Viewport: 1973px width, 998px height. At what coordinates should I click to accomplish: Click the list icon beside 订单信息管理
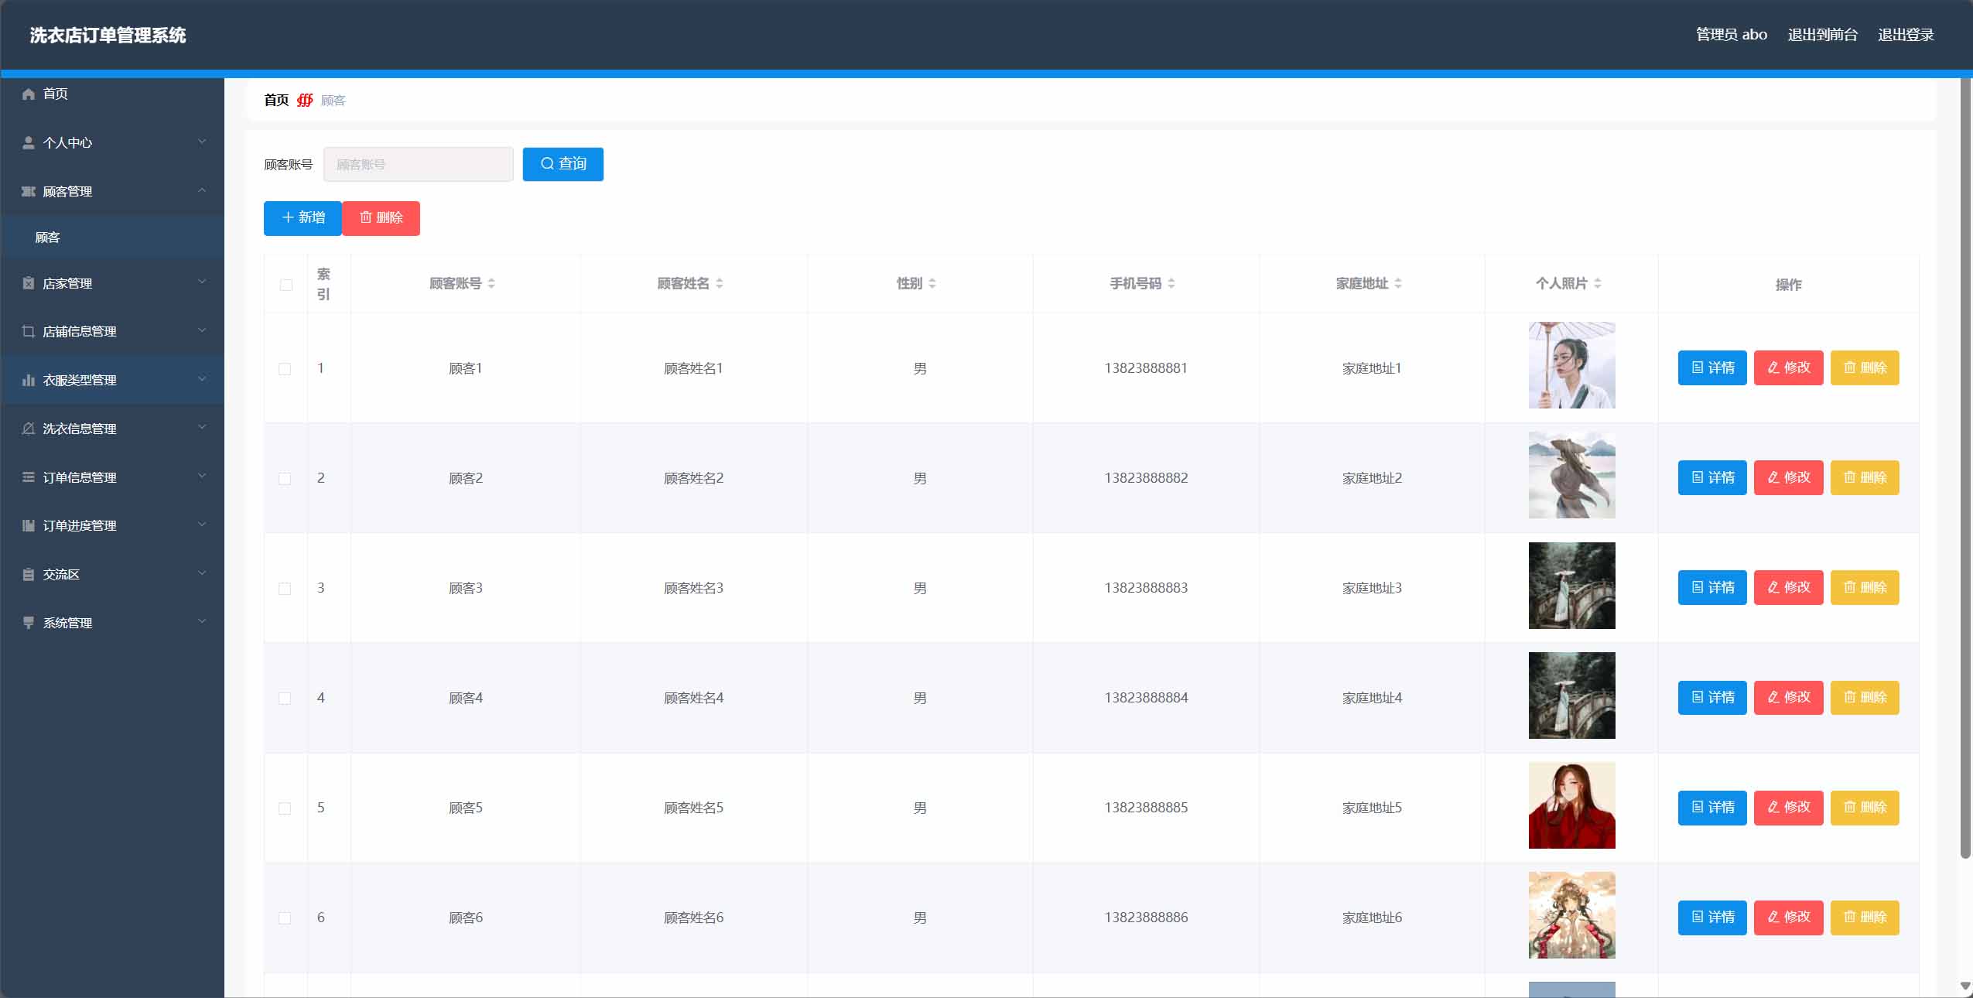(29, 477)
